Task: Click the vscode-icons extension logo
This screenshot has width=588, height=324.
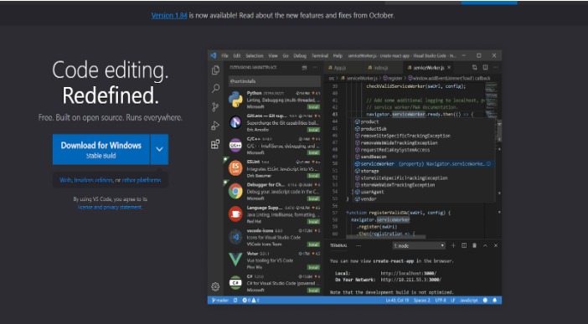Action: pos(235,237)
